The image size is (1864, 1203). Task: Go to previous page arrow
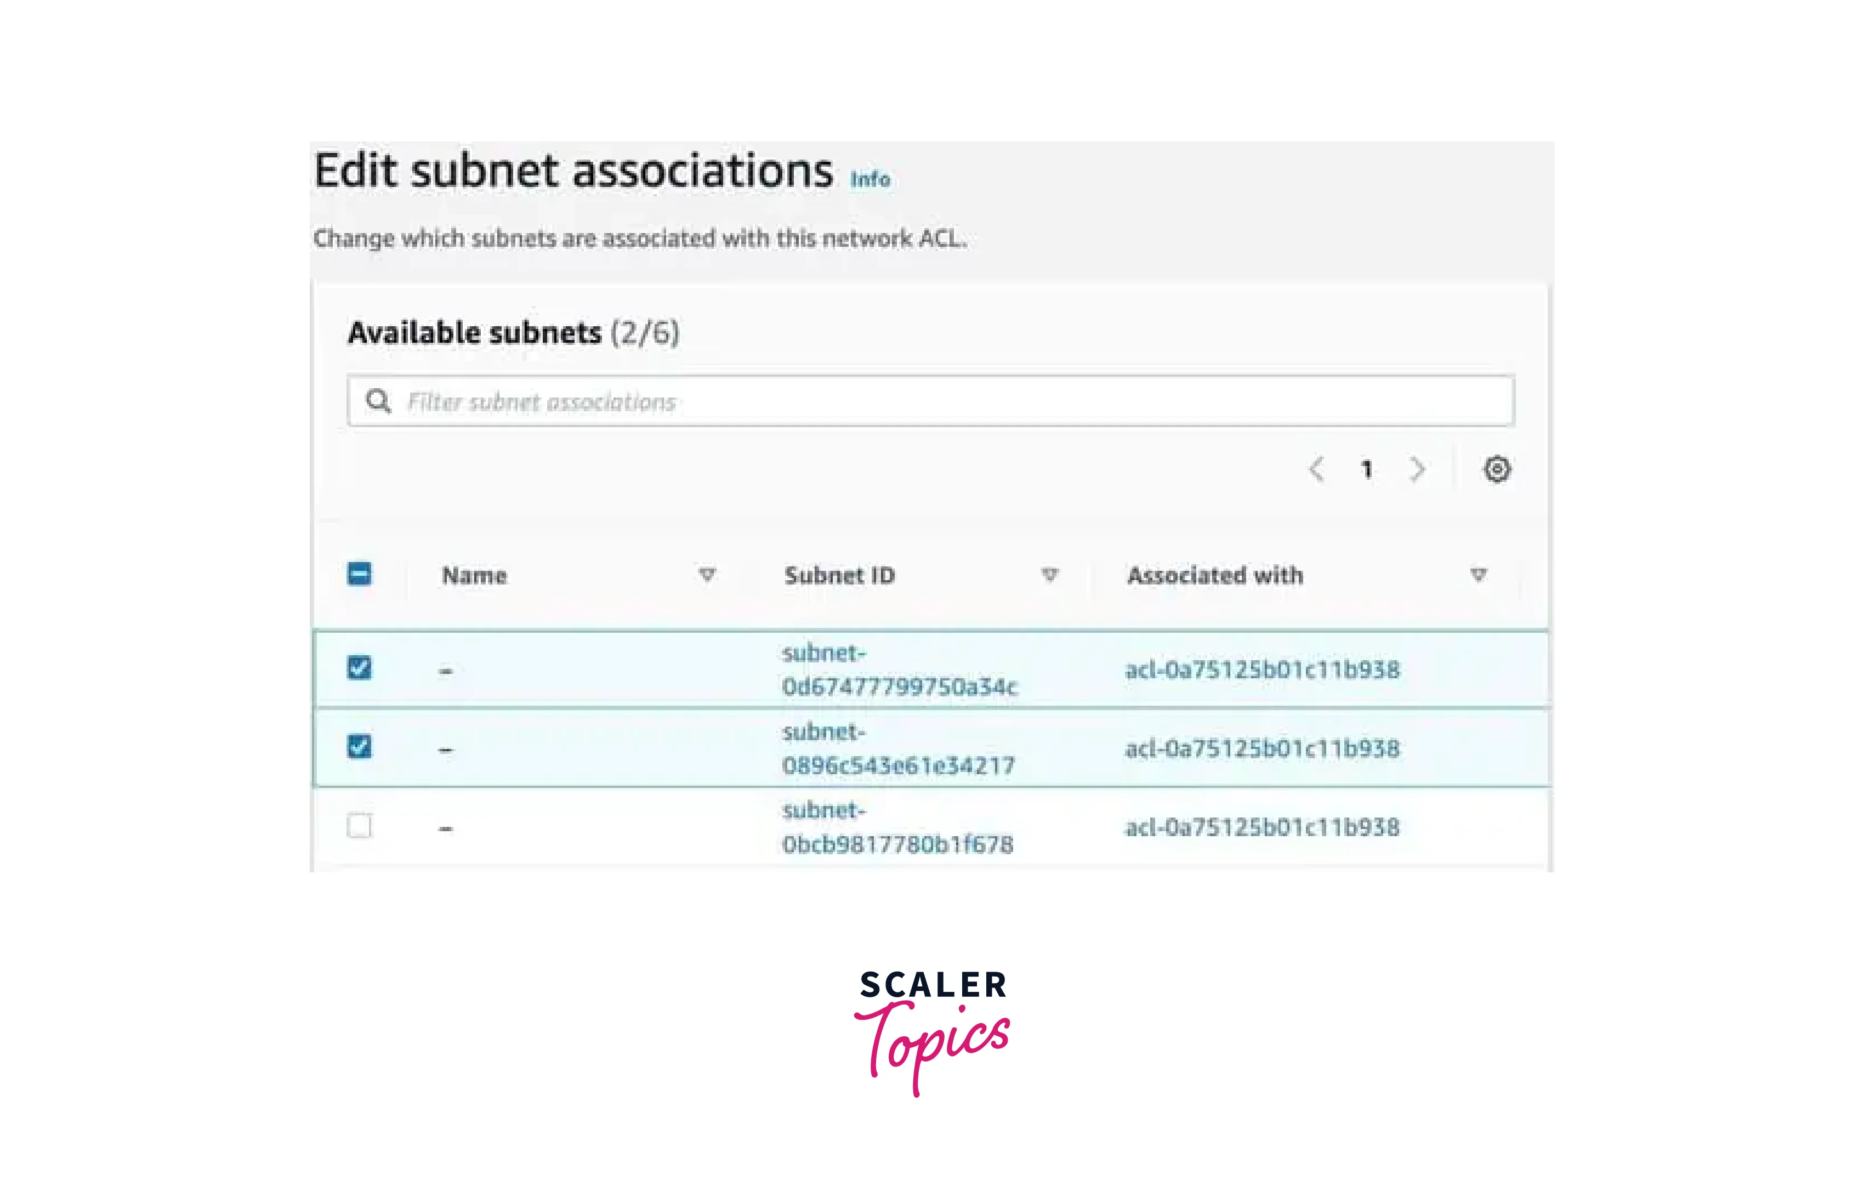coord(1317,469)
